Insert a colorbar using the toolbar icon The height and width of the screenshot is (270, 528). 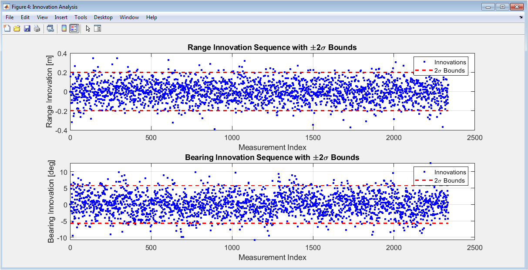(64, 29)
